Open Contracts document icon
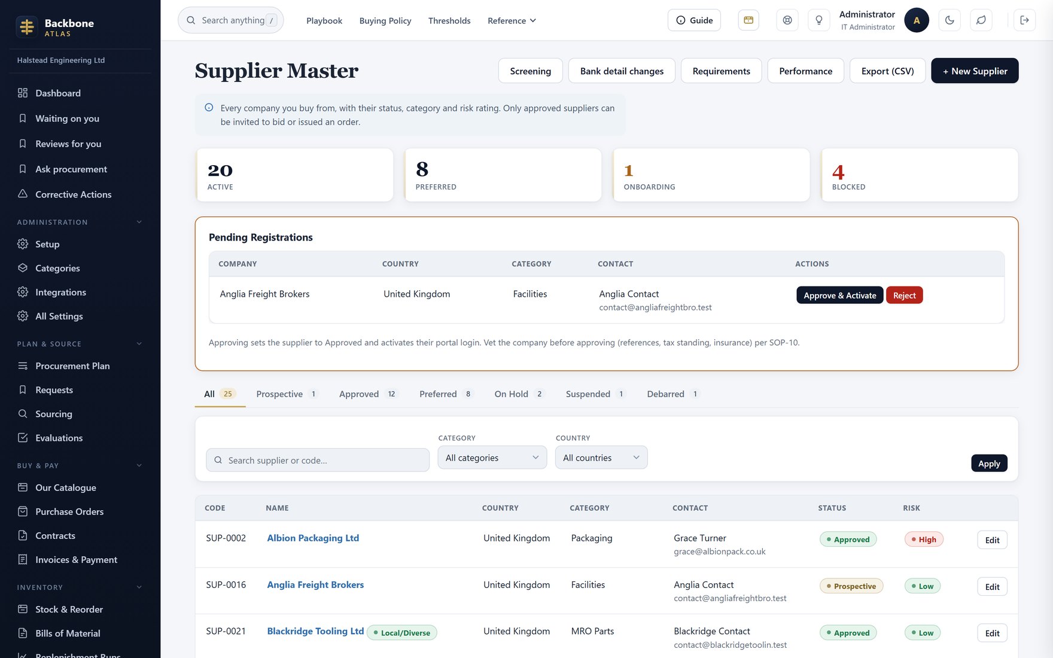The image size is (1053, 658). click(23, 535)
